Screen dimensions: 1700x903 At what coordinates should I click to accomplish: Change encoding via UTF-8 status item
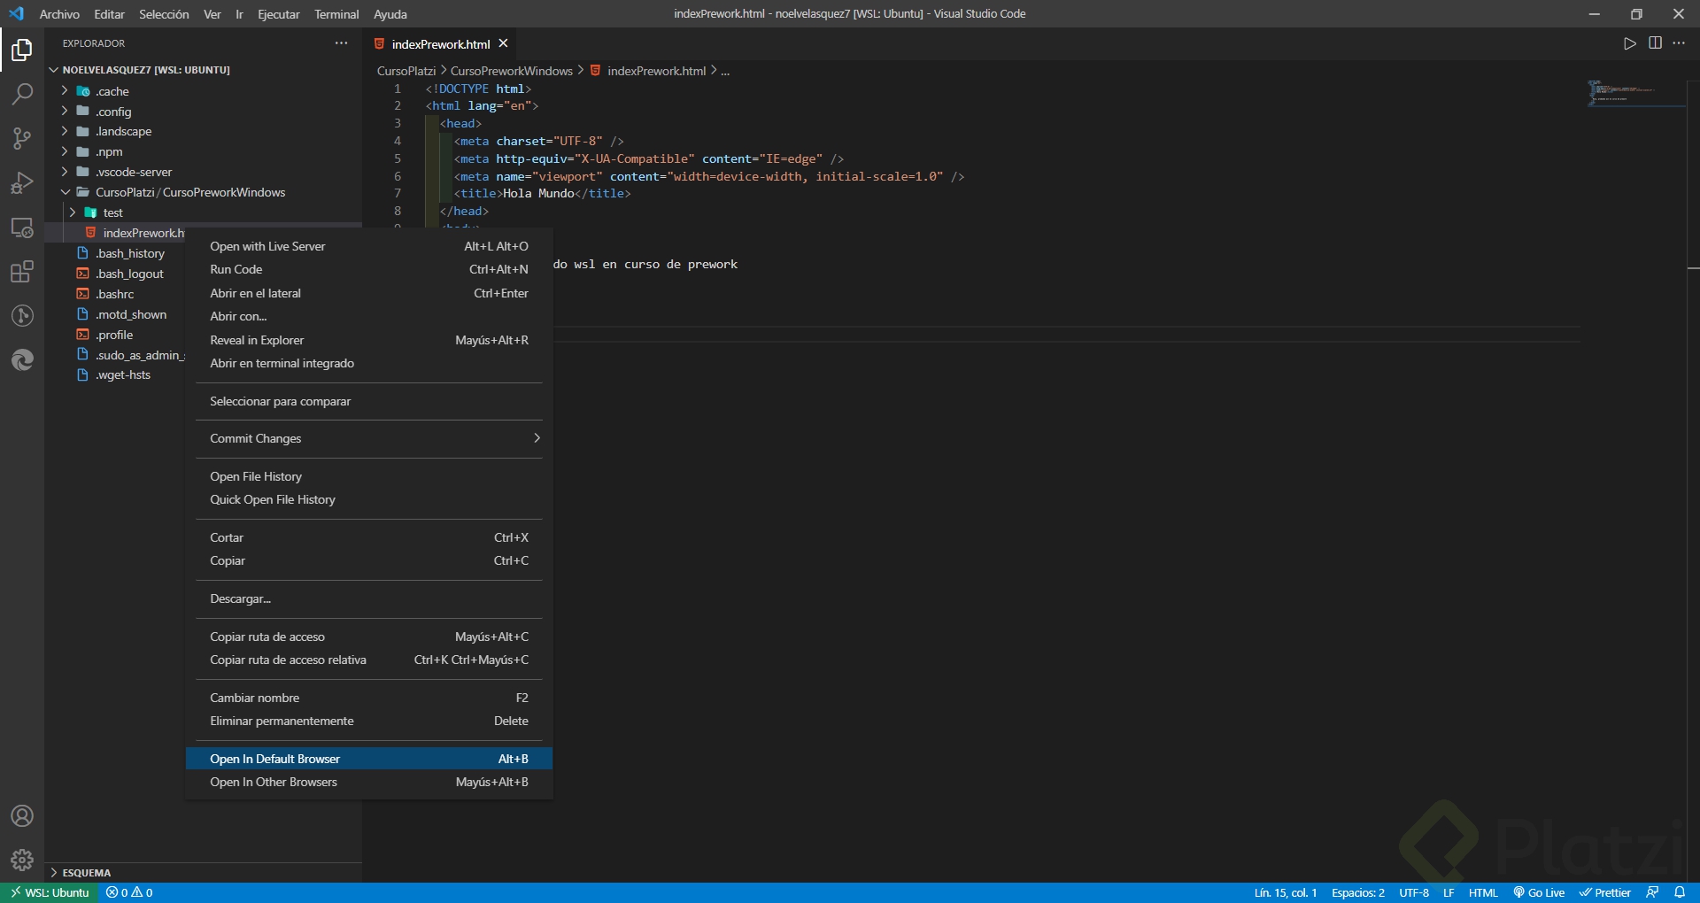coord(1414,892)
